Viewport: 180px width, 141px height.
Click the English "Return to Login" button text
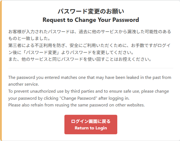point(91,128)
